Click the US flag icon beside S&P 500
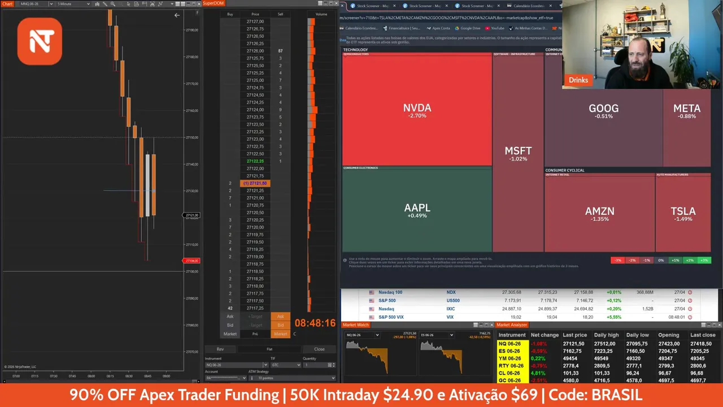Viewport: 723px width, 407px height. [372, 301]
